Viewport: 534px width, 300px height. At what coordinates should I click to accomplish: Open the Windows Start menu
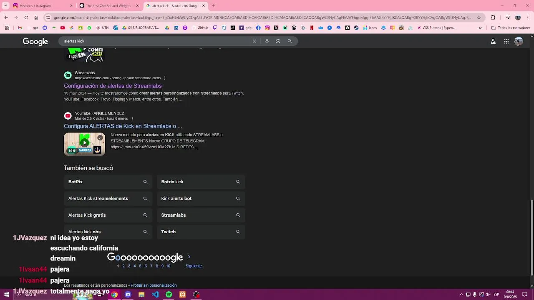6,295
